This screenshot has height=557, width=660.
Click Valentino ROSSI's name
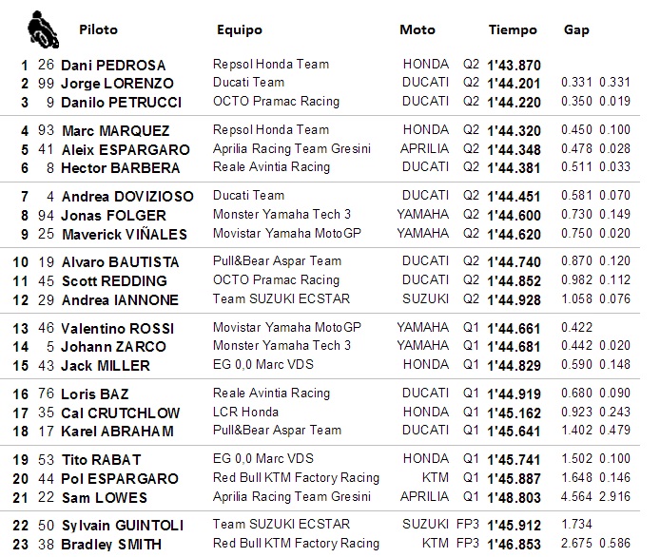[117, 328]
